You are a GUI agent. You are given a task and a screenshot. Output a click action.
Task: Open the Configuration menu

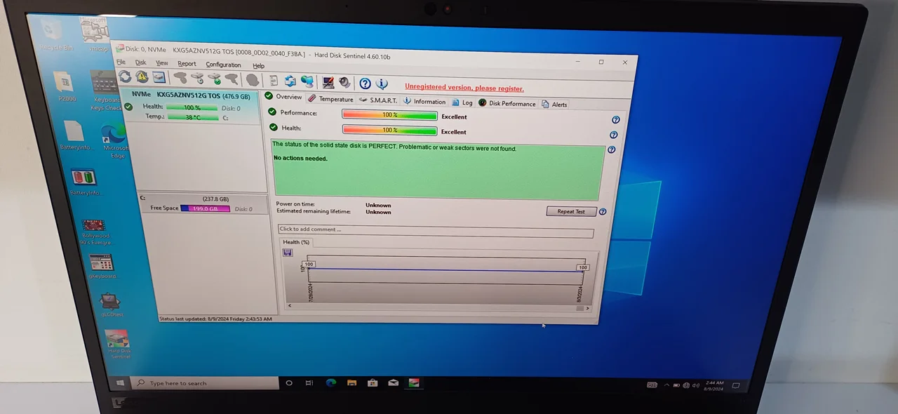point(223,65)
